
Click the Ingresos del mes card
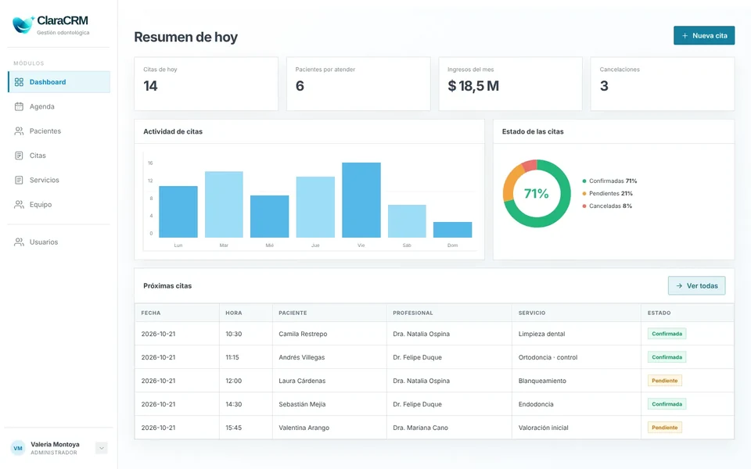(511, 84)
